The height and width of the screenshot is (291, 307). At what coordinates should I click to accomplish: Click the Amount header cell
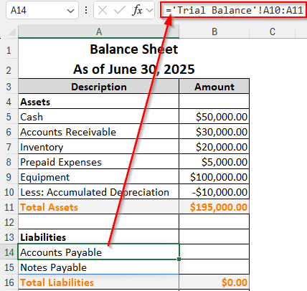tap(214, 87)
